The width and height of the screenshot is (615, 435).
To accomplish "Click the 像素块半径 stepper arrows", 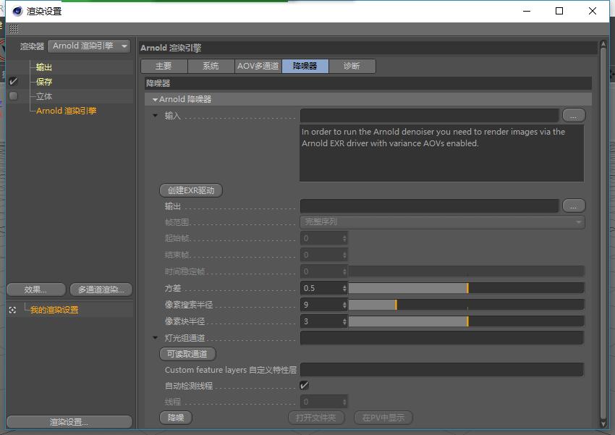I will click(x=344, y=321).
